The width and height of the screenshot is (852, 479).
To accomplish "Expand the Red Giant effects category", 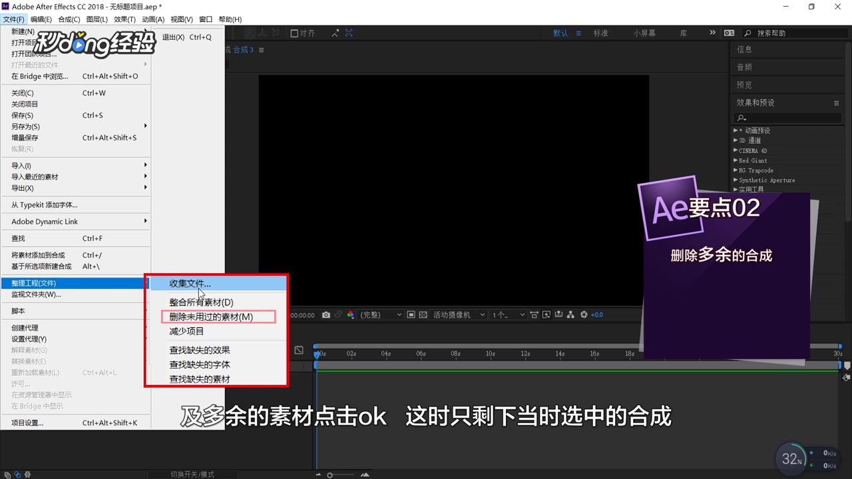I will (x=735, y=160).
